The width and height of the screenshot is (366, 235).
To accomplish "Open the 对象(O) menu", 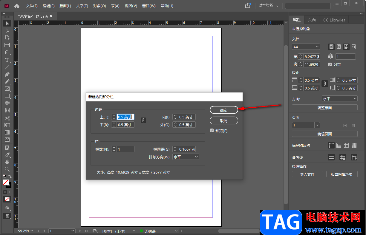I will (x=99, y=6).
